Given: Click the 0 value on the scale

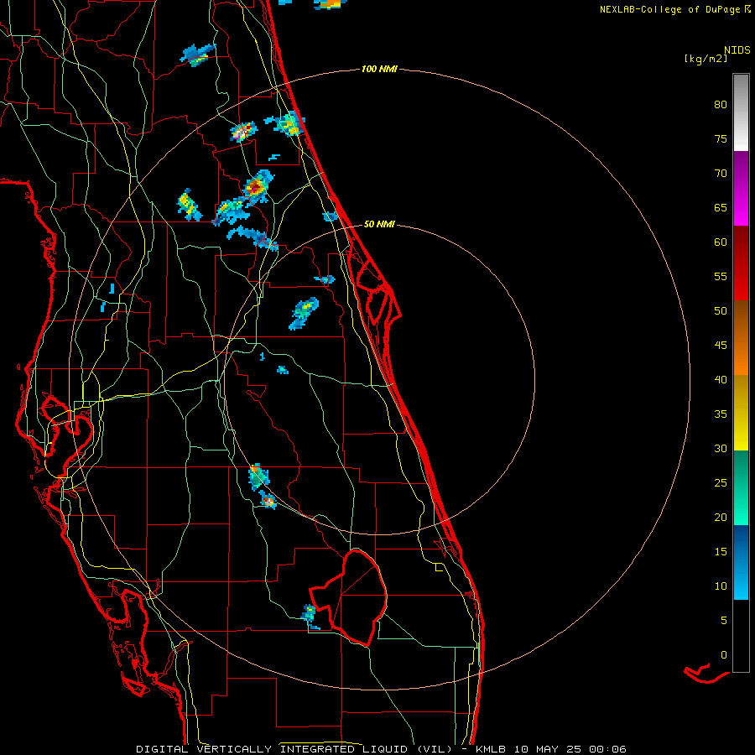Looking at the screenshot, I should pyautogui.click(x=724, y=655).
